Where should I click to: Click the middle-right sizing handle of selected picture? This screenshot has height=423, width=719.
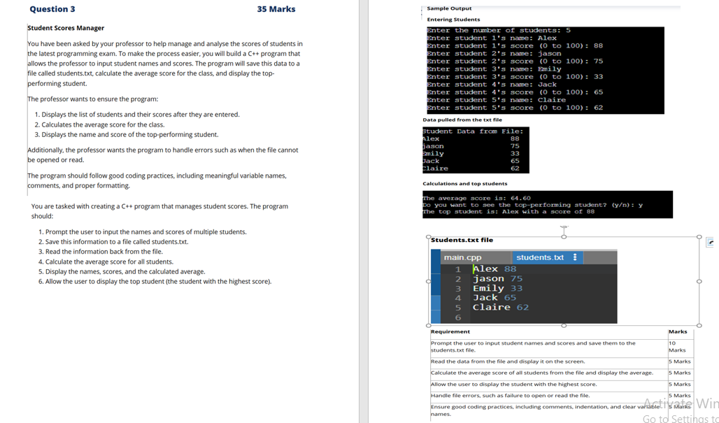click(x=699, y=281)
